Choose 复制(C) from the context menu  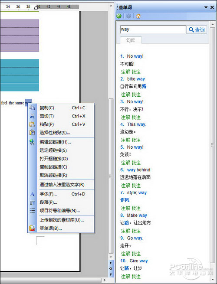tap(61, 108)
